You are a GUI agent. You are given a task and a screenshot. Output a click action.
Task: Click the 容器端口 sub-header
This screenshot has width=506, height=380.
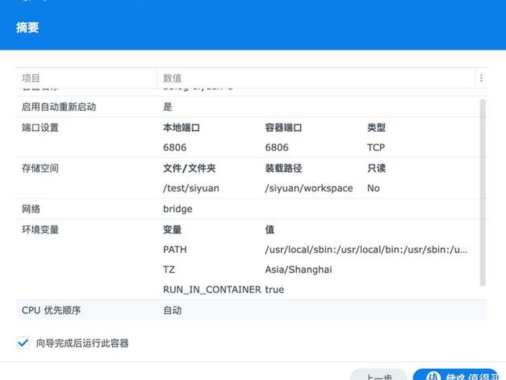pyautogui.click(x=283, y=127)
